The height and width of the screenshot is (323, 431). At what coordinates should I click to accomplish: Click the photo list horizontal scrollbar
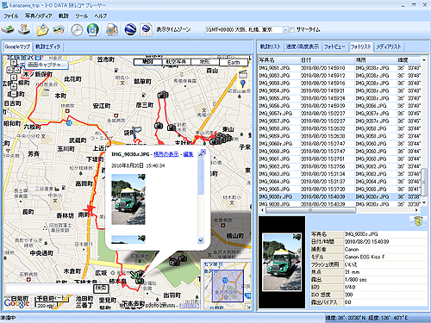311,210
